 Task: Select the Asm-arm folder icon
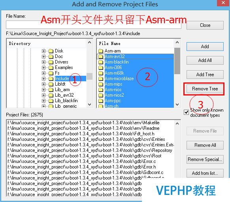click(x=101, y=51)
